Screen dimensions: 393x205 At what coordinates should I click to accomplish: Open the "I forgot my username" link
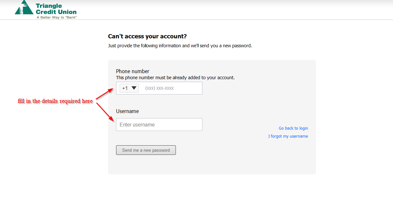click(288, 136)
